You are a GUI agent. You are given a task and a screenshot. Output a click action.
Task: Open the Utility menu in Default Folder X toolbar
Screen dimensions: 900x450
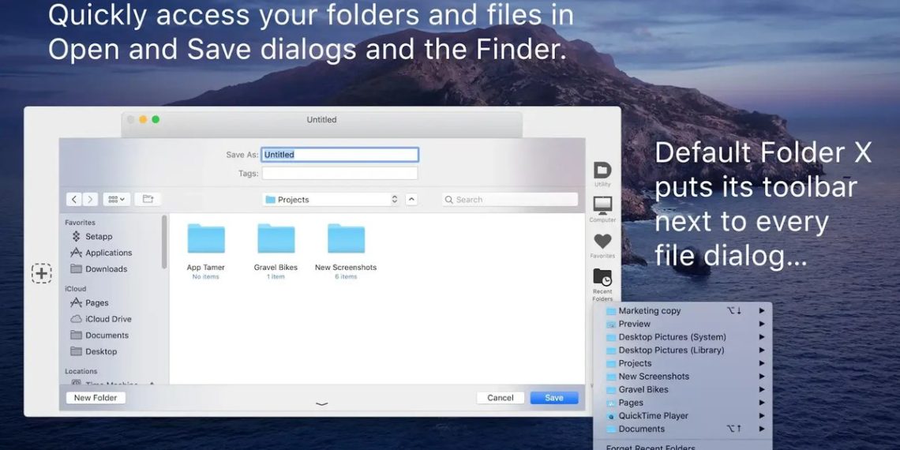pos(602,171)
